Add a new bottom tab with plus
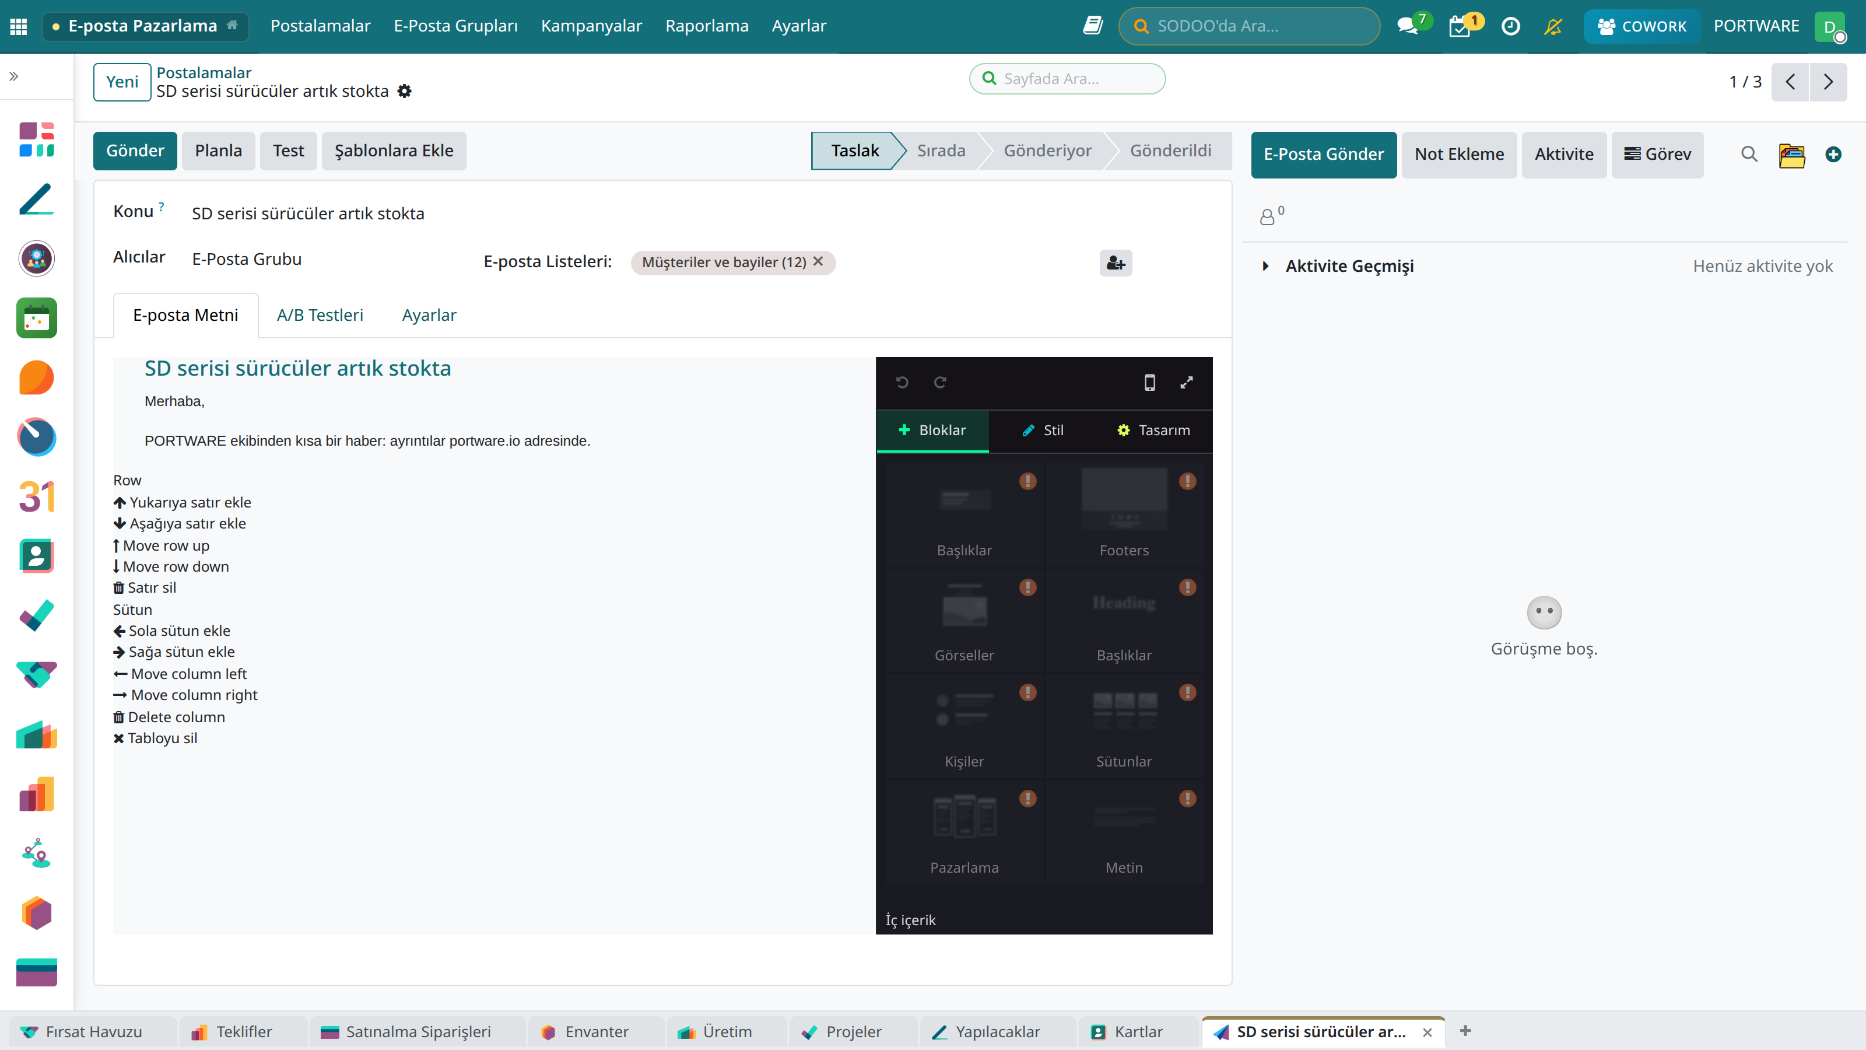This screenshot has height=1050, width=1866. 1465,1031
